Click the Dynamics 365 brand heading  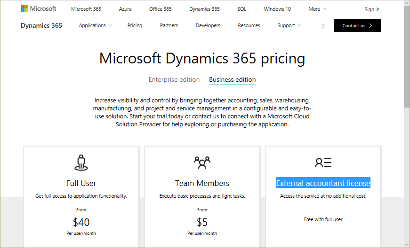coord(41,25)
